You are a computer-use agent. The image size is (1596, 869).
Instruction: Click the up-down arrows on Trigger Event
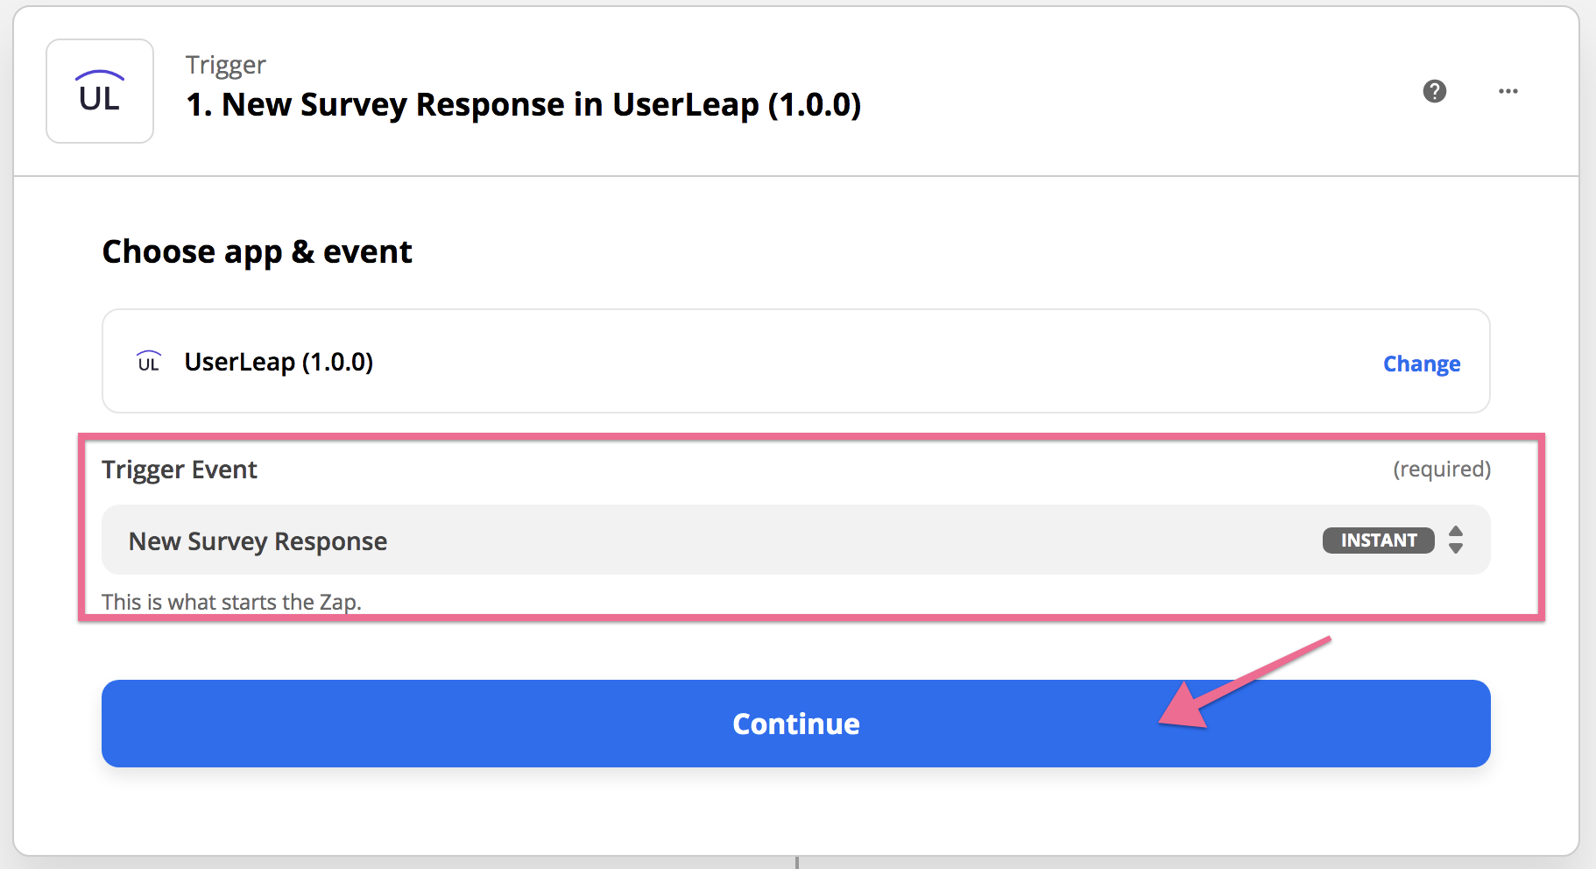click(x=1456, y=540)
